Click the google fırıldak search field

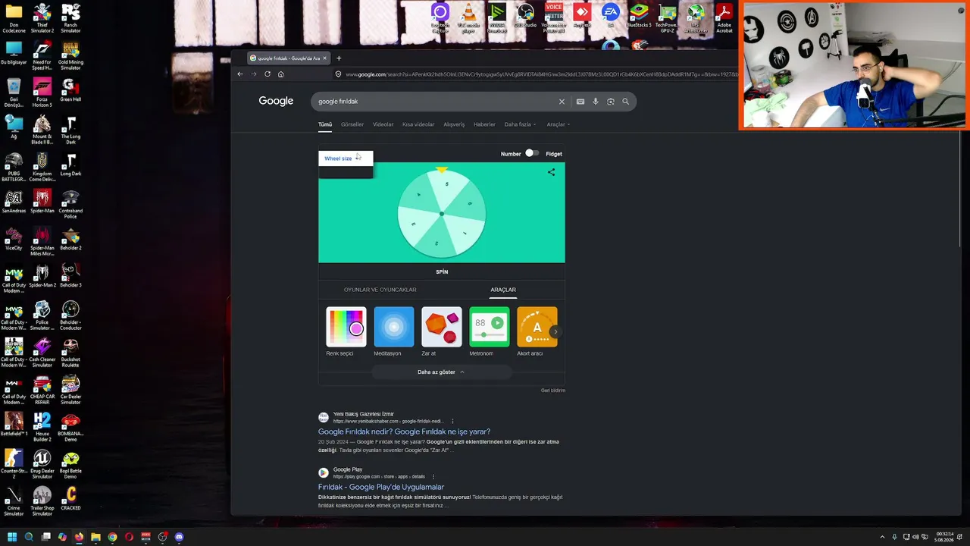pyautogui.click(x=436, y=102)
